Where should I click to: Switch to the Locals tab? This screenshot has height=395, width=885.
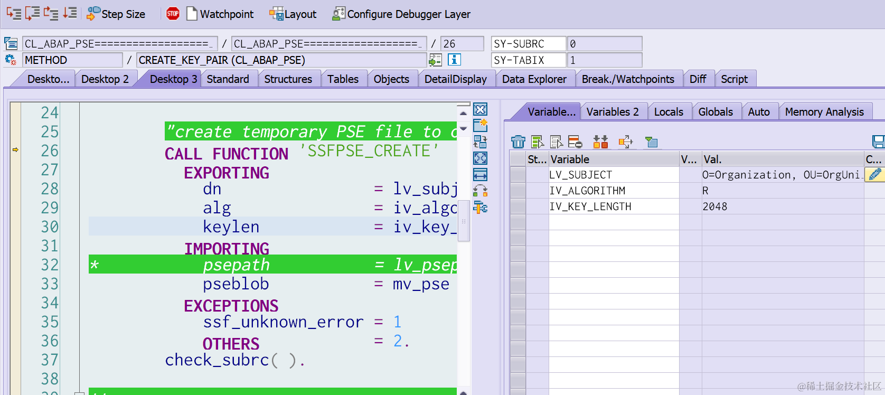669,112
